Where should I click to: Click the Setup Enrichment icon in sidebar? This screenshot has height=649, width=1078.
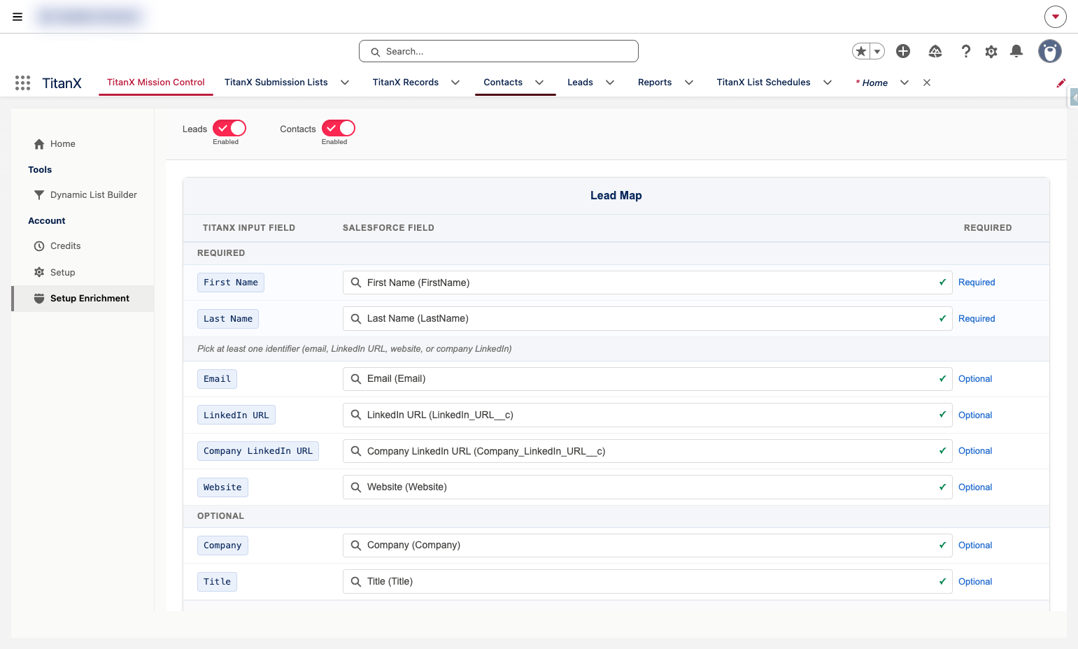(39, 299)
